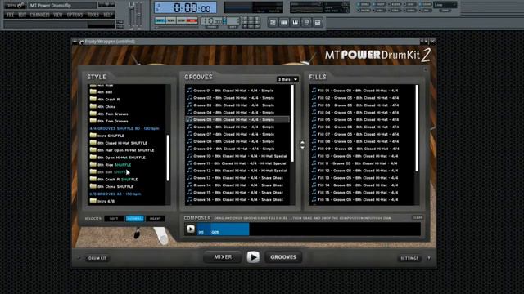Click the main pitch slider in FL Studio

tap(139, 15)
